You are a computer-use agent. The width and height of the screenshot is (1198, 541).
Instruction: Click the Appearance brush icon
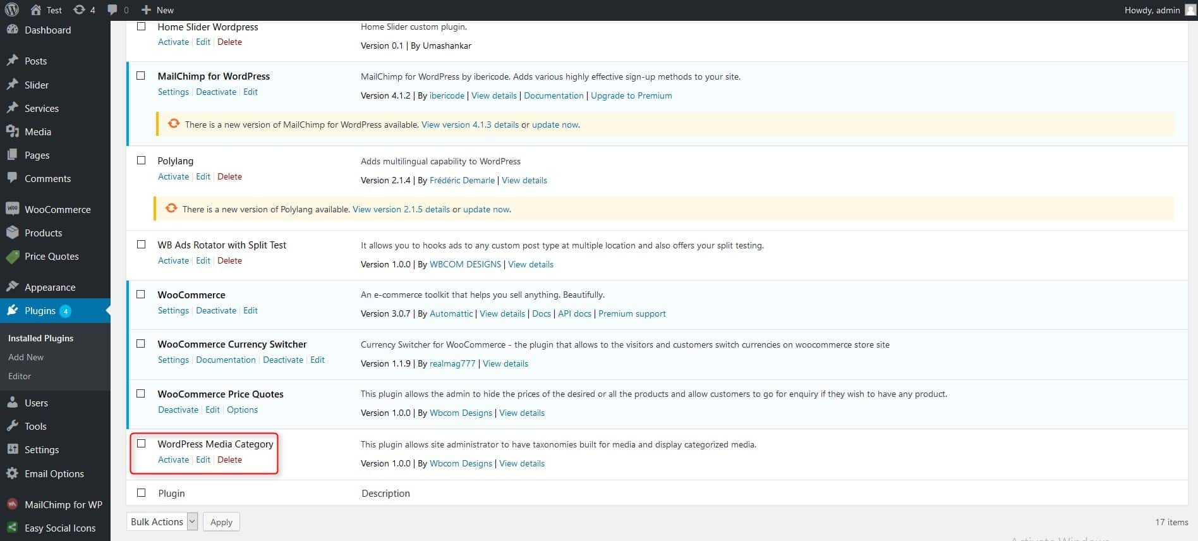12,287
